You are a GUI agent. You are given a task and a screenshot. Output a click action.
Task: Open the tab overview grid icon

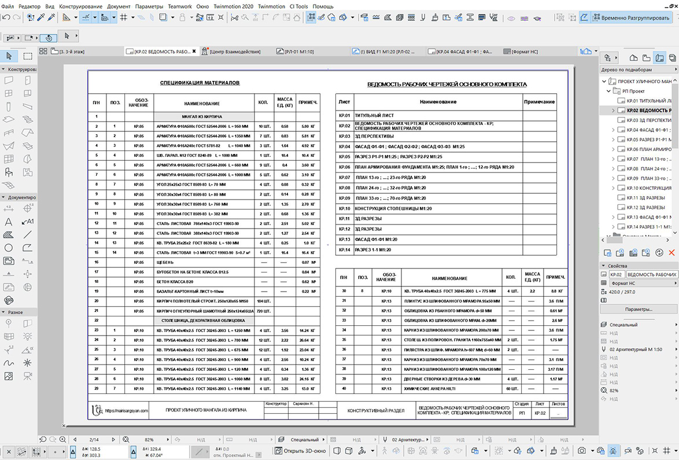pos(43,51)
